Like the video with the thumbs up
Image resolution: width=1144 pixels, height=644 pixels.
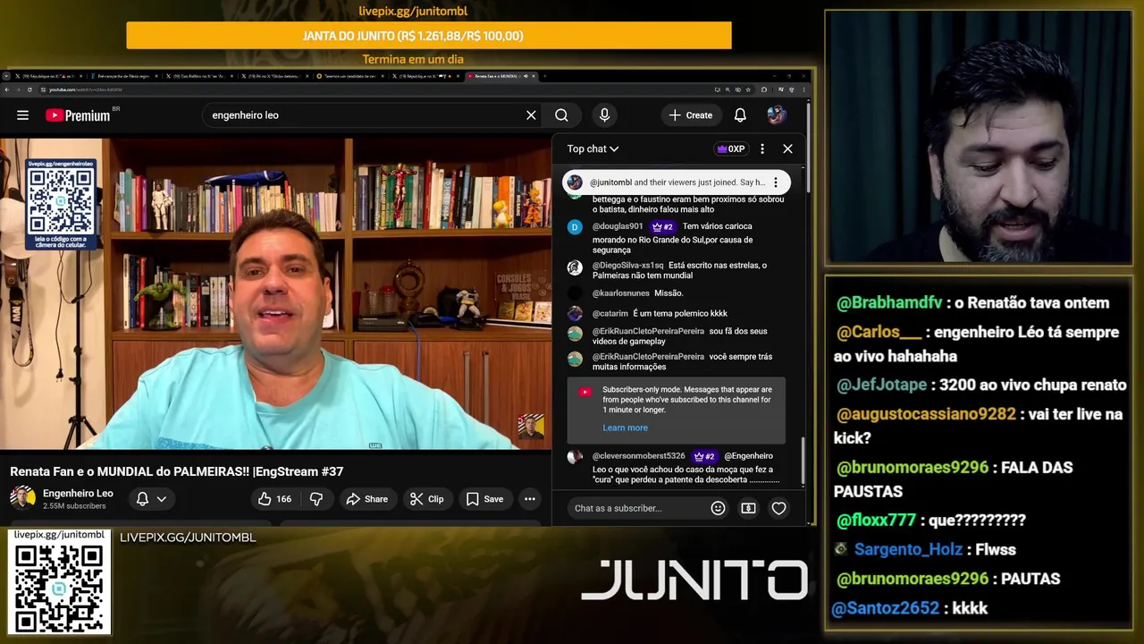coord(274,499)
